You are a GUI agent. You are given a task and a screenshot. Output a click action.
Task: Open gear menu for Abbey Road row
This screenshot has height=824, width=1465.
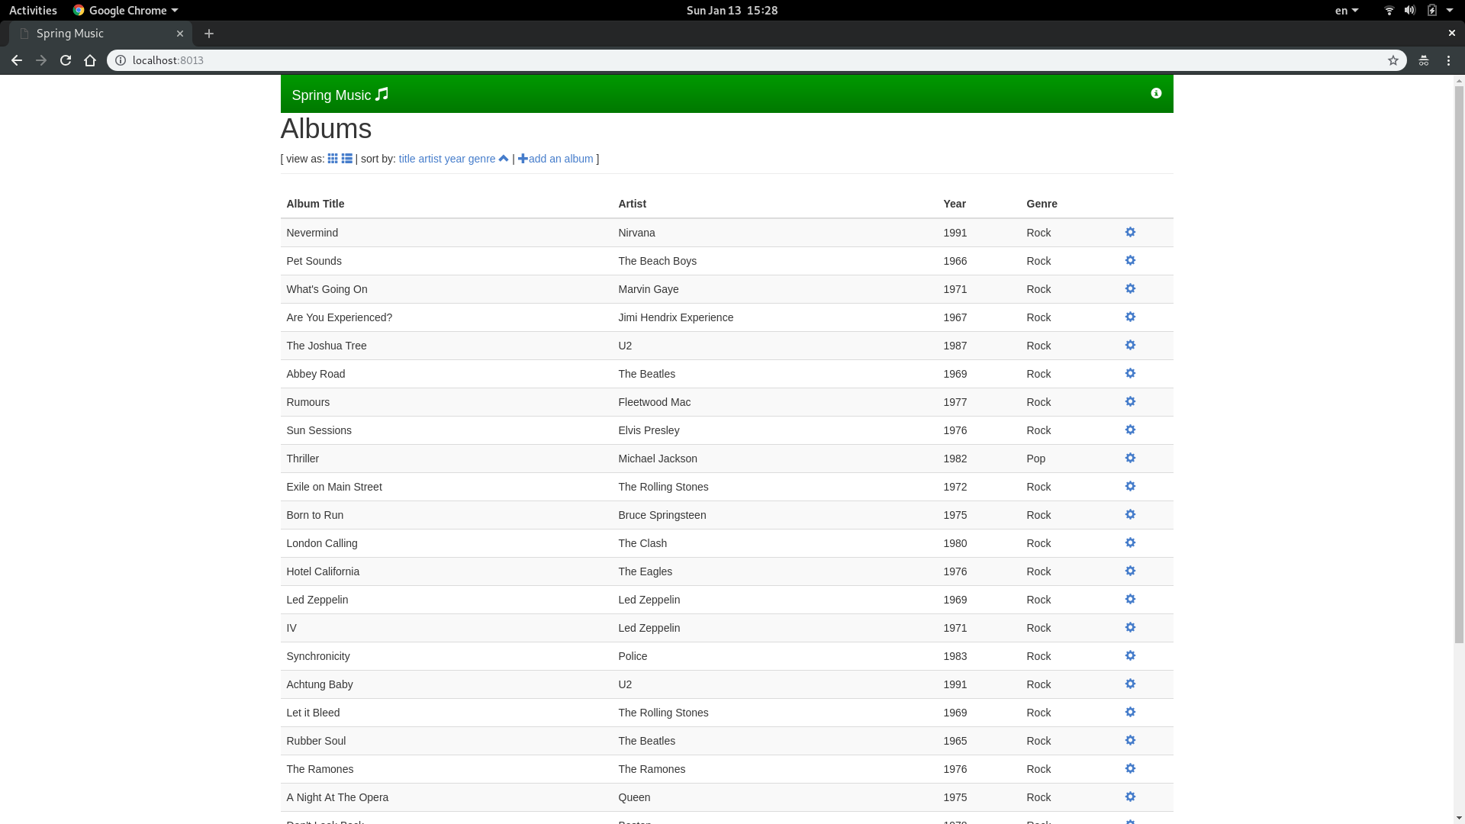[x=1130, y=373]
